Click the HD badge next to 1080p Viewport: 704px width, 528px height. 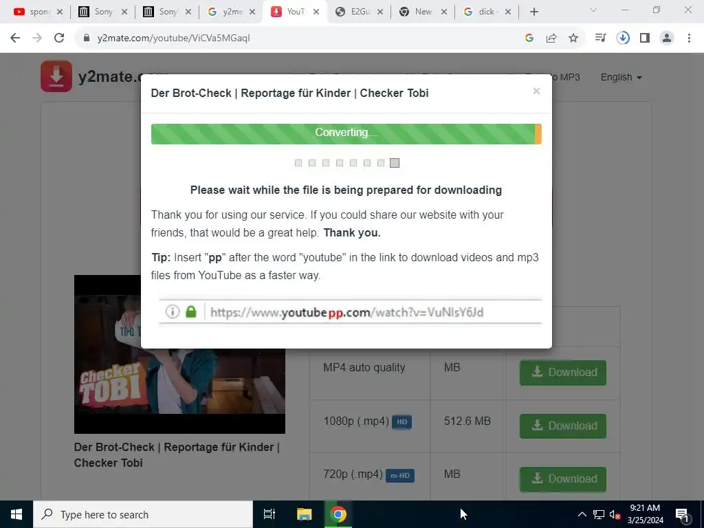(401, 422)
